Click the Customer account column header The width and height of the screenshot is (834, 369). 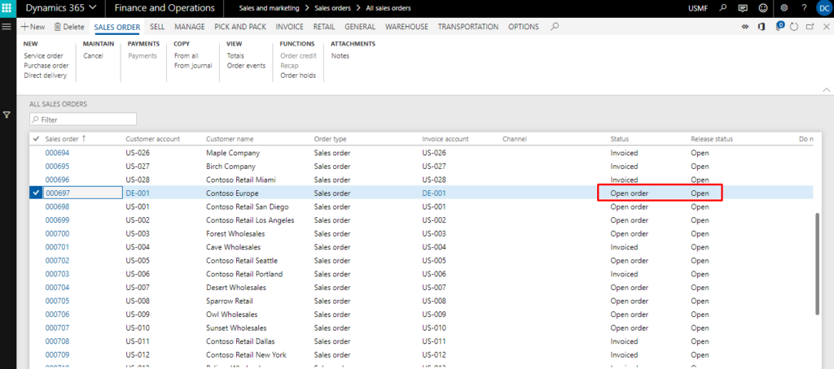pyautogui.click(x=152, y=138)
